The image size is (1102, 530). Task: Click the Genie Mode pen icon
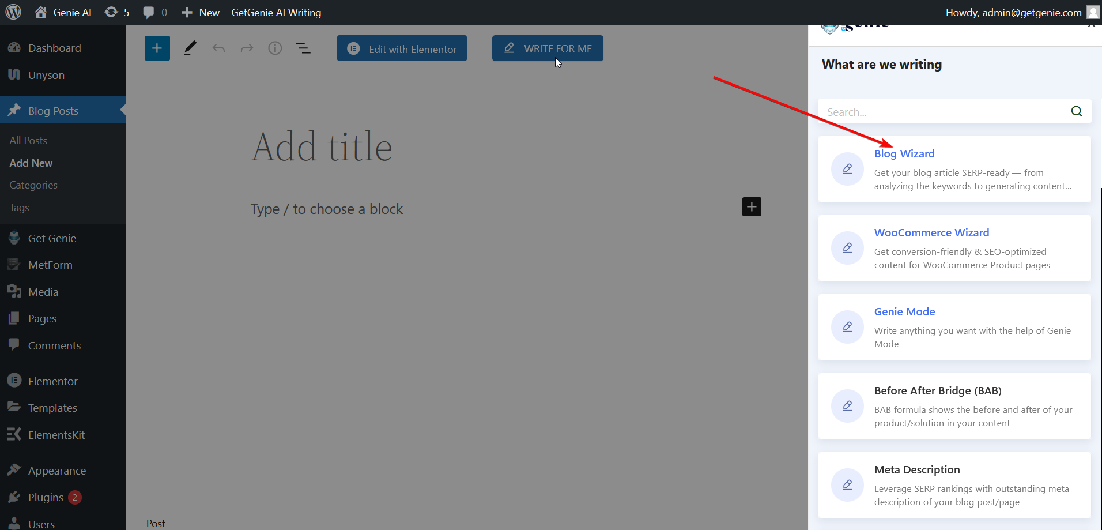pos(847,327)
